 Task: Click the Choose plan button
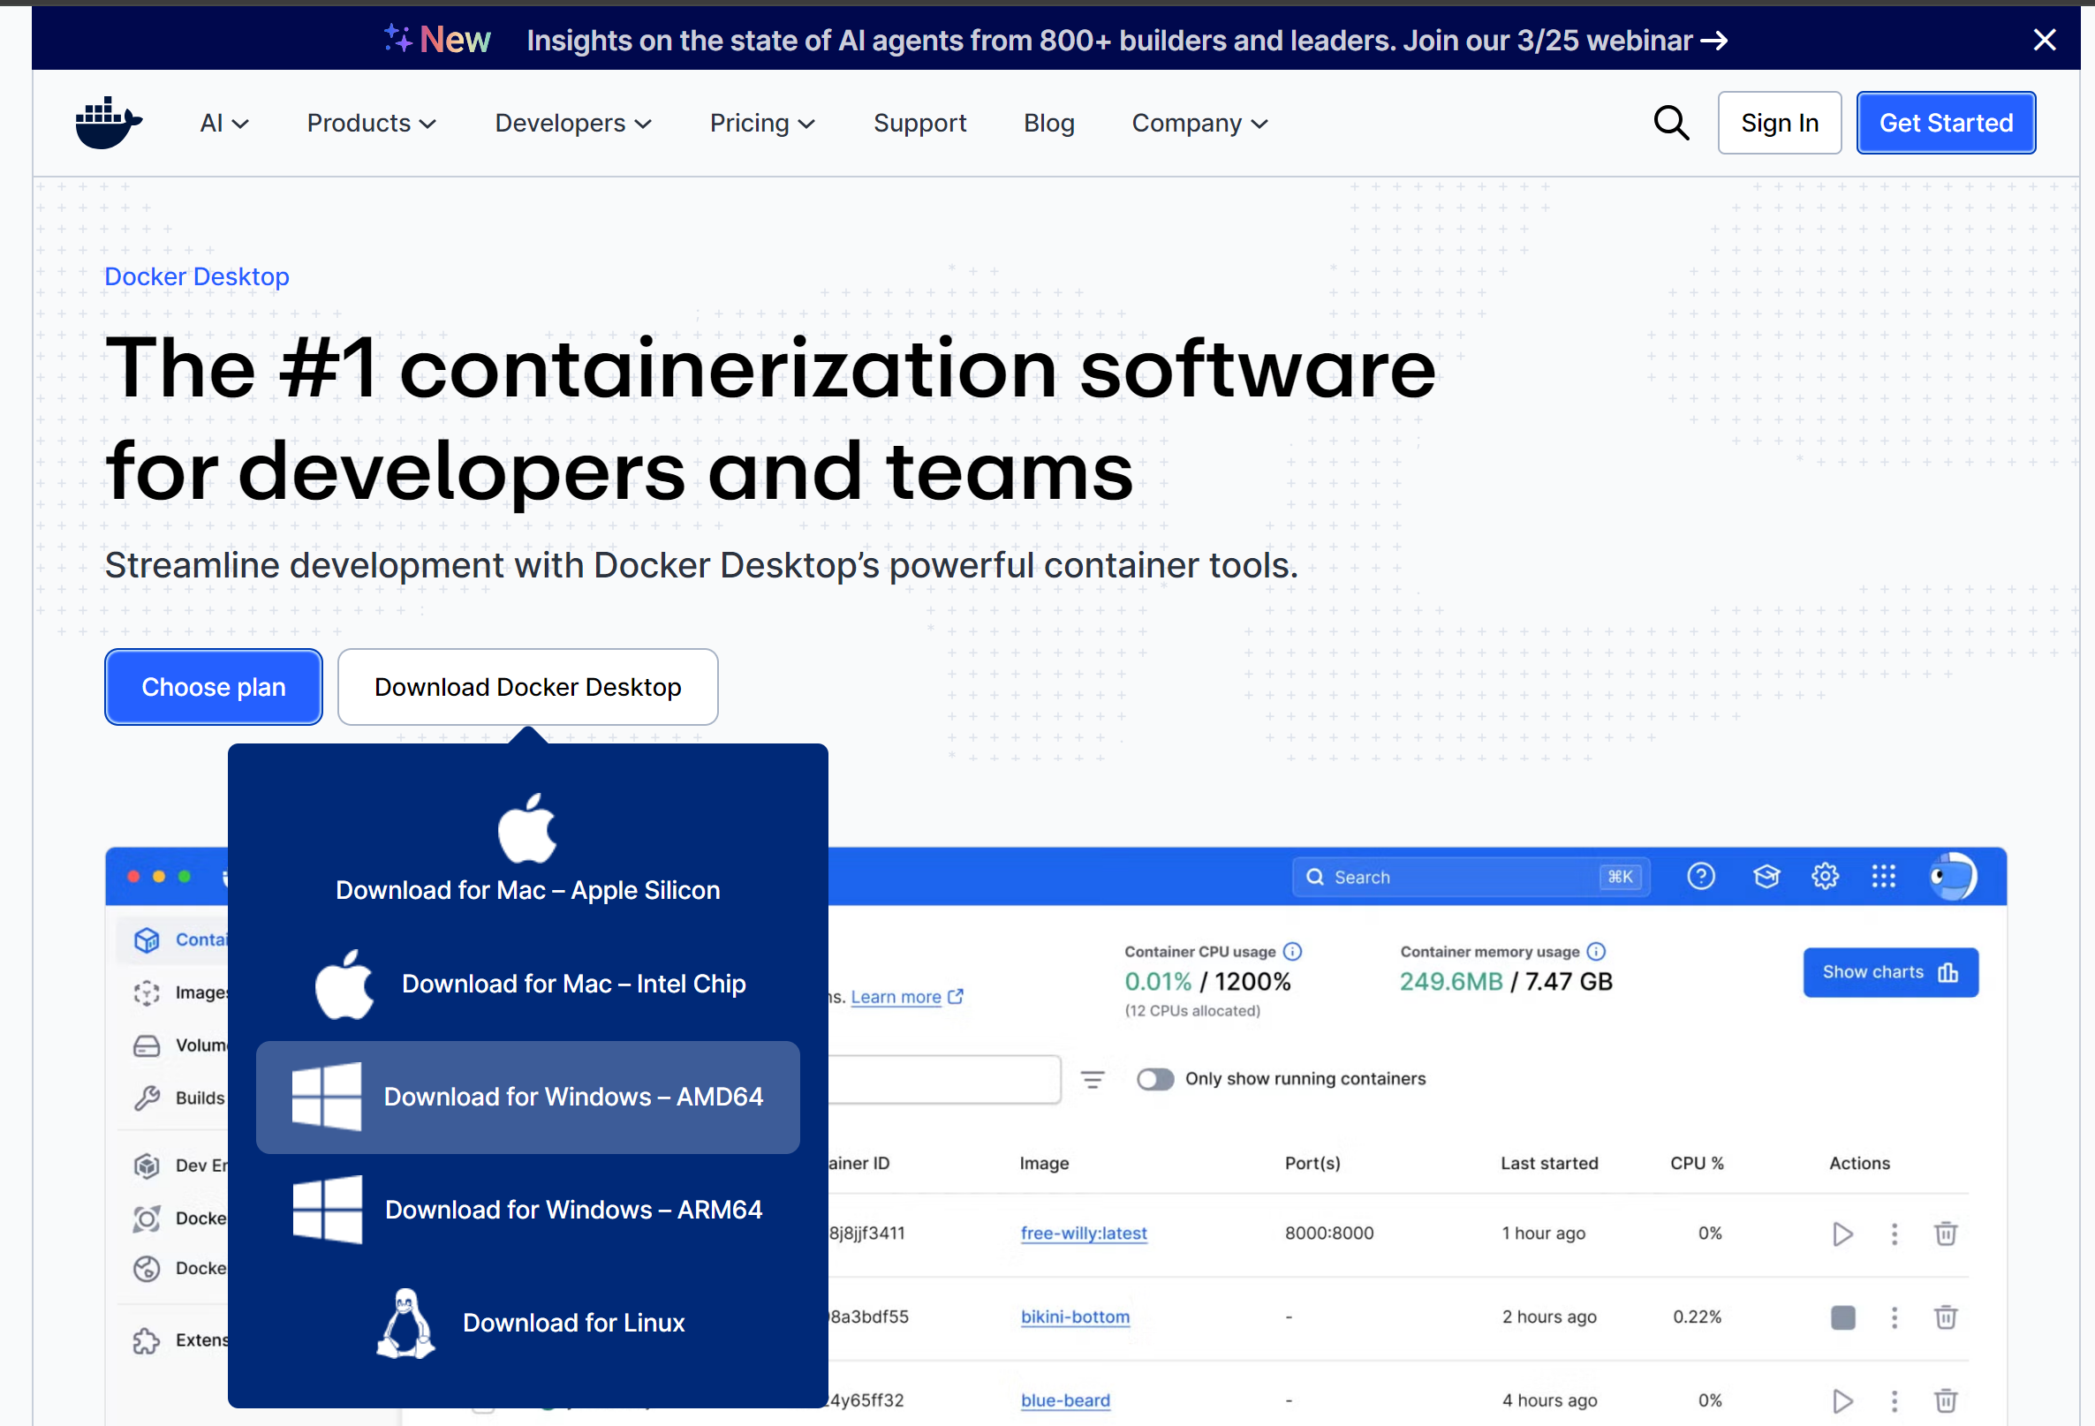pos(214,687)
